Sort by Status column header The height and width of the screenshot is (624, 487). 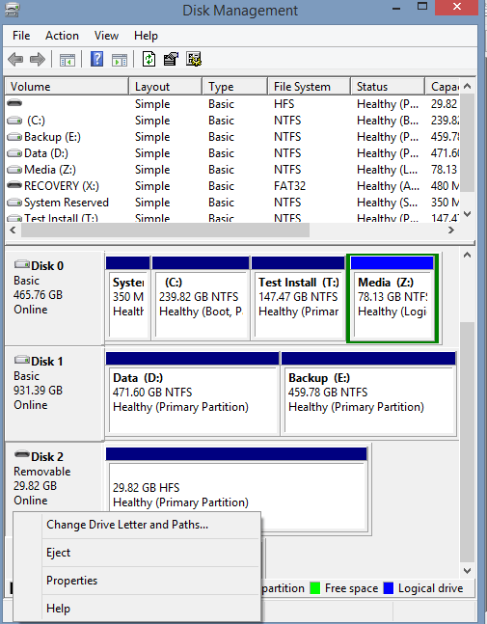click(x=388, y=87)
